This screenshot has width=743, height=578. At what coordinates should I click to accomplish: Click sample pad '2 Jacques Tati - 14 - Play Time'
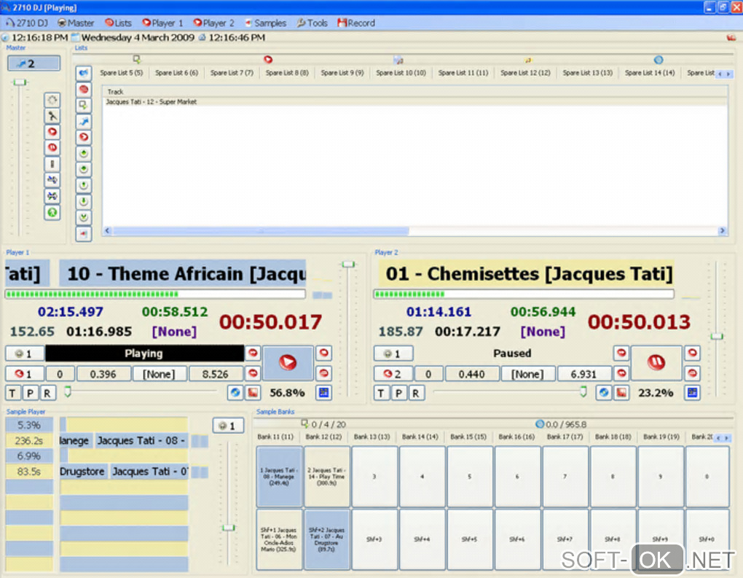point(327,477)
